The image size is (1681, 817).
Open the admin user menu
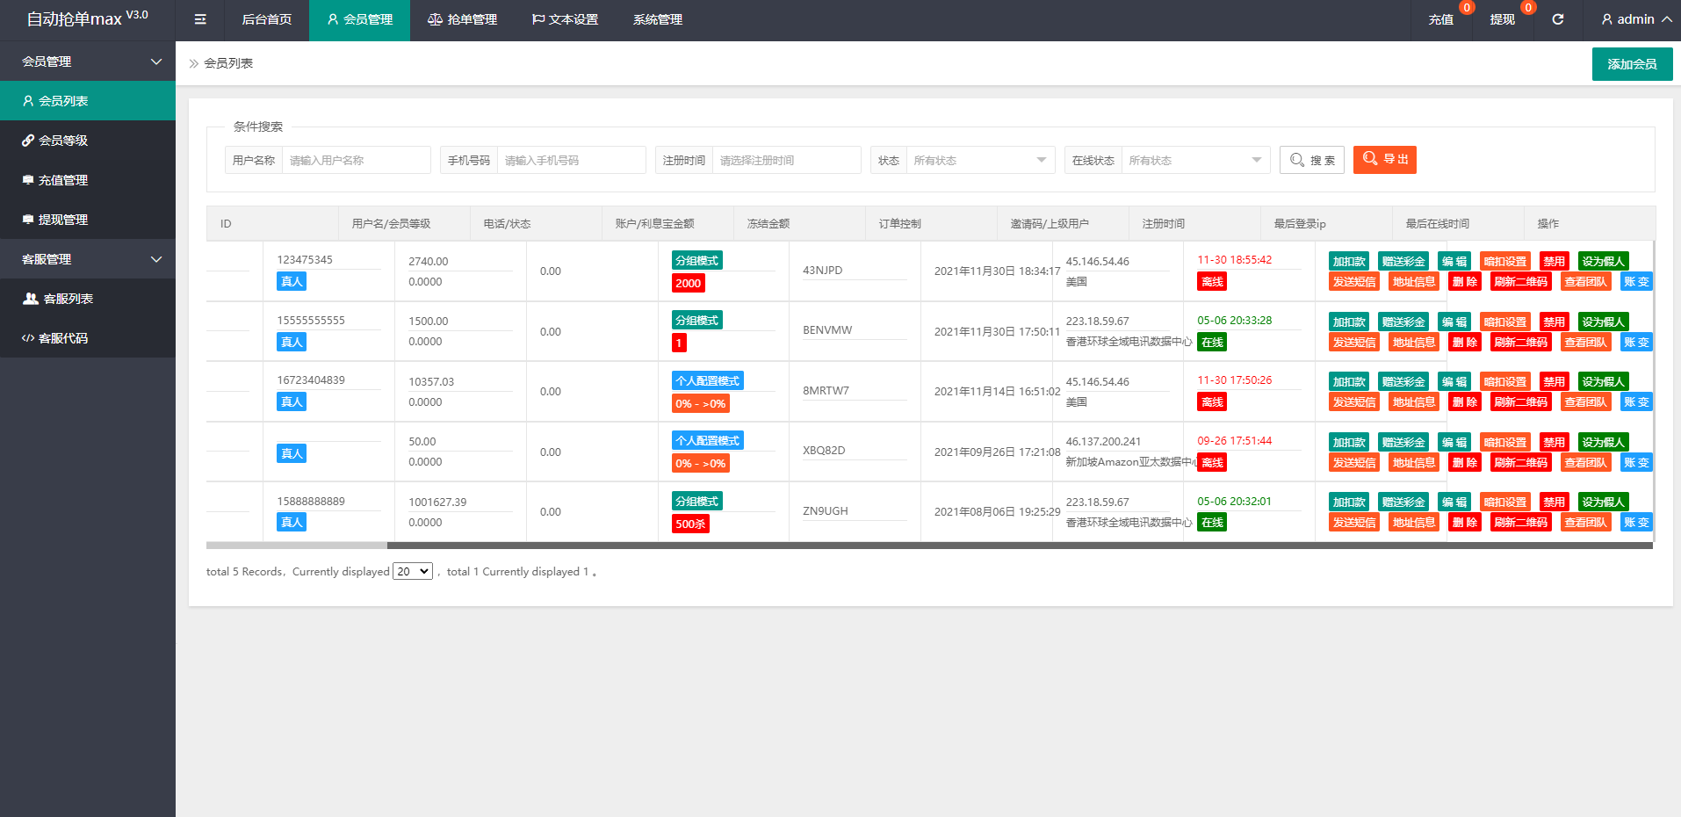[1635, 19]
